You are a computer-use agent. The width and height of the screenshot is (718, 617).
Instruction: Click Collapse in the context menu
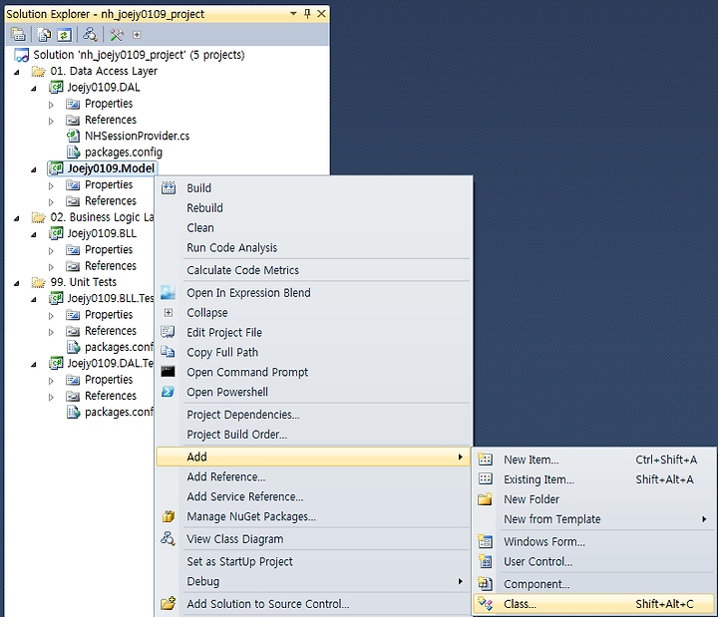[x=314, y=313]
